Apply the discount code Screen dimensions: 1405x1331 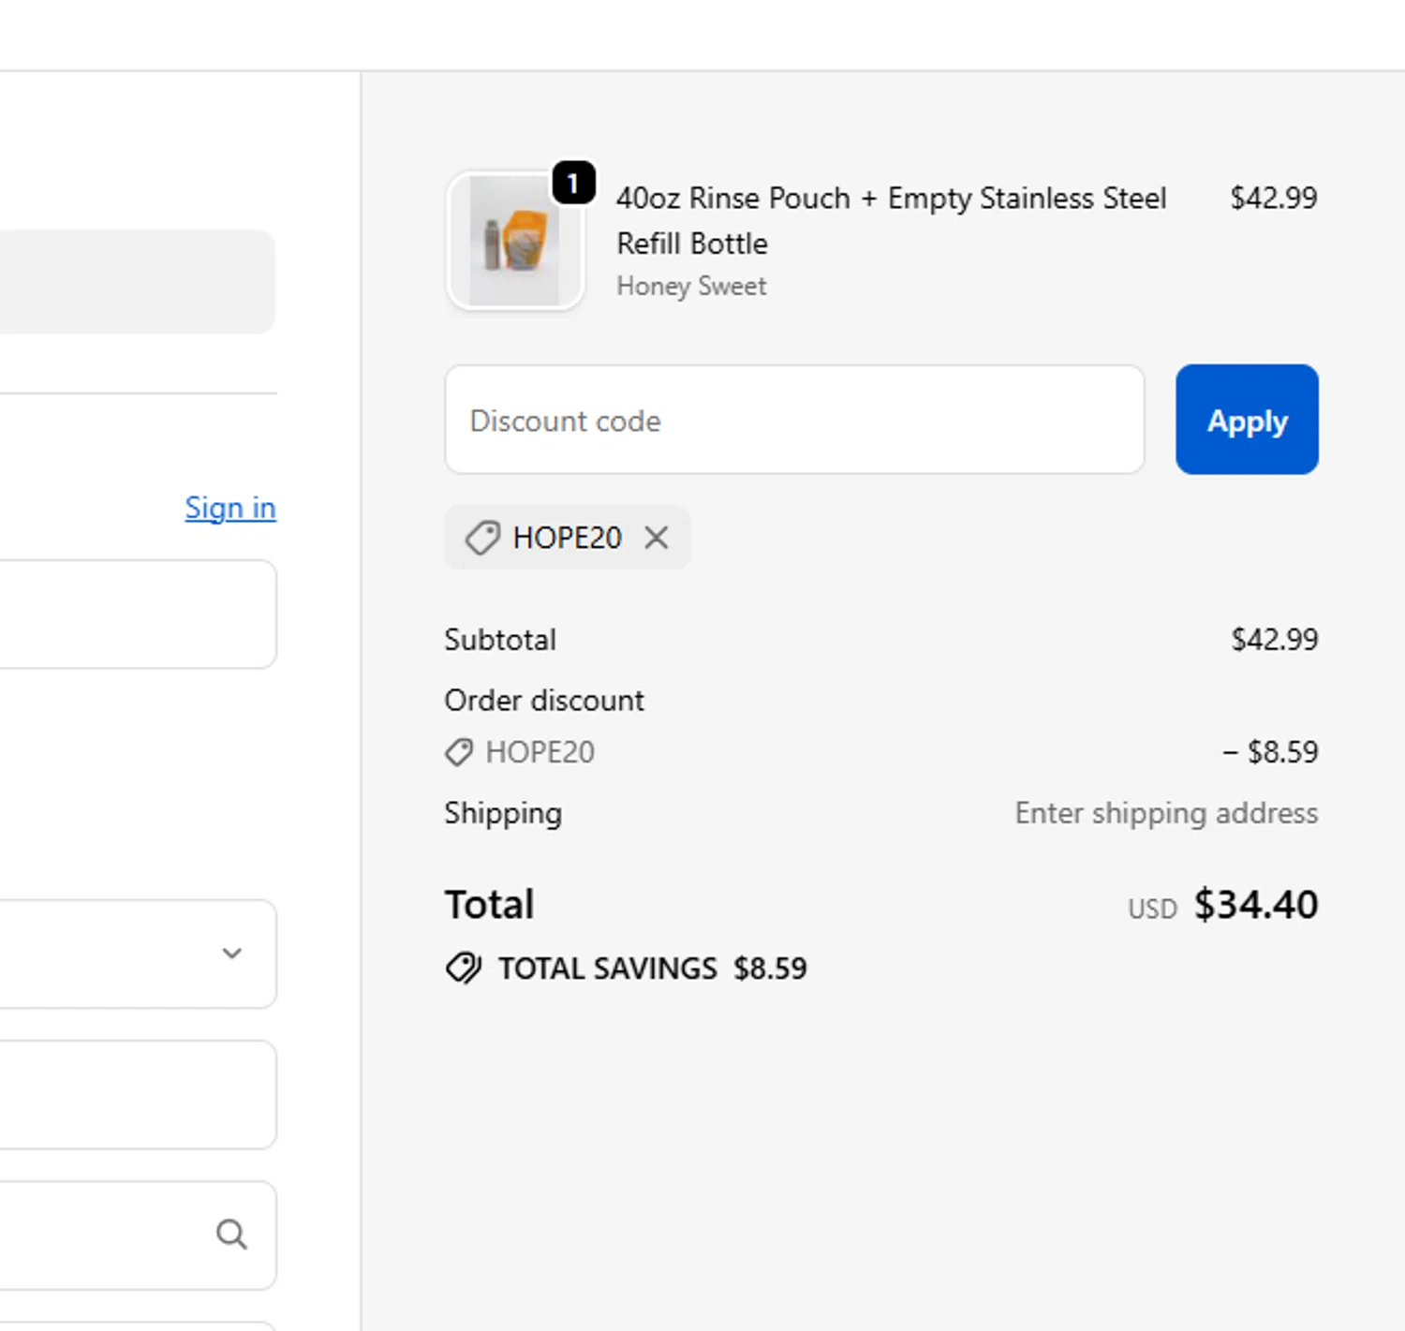(x=1247, y=420)
